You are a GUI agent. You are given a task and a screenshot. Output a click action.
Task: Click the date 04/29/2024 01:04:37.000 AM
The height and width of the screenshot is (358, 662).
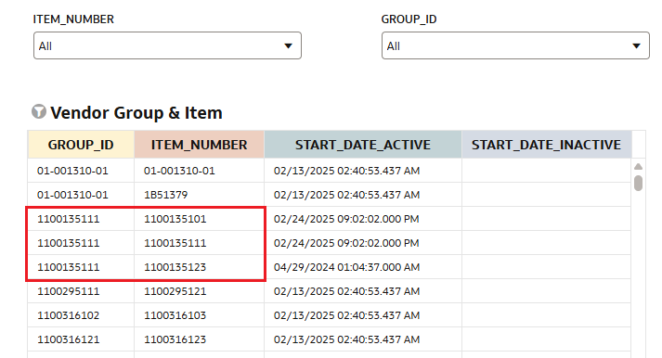coord(346,267)
